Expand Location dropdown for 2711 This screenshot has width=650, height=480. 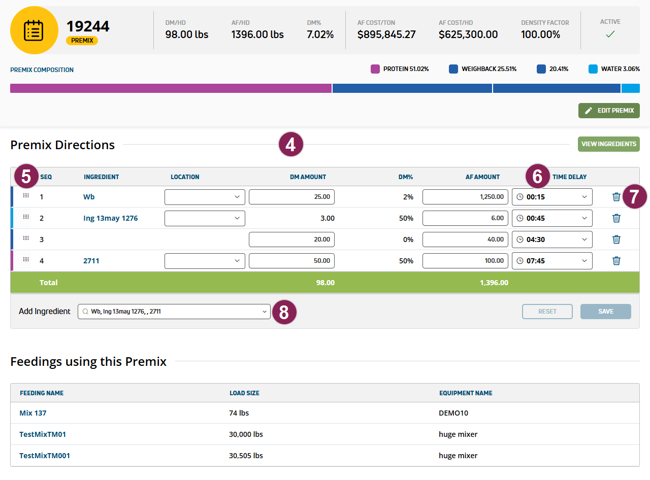coord(205,261)
